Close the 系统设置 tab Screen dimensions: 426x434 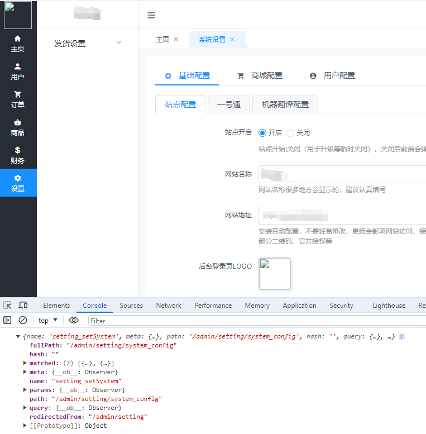[x=232, y=40]
